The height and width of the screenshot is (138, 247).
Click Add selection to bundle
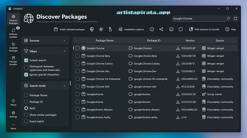[204, 29]
